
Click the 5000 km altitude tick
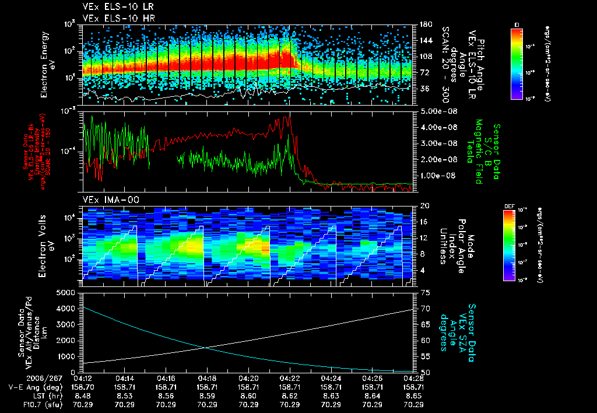point(65,293)
